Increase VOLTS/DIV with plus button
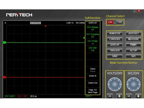Image resolution: width=144 pixels, height=108 pixels. [119, 96]
